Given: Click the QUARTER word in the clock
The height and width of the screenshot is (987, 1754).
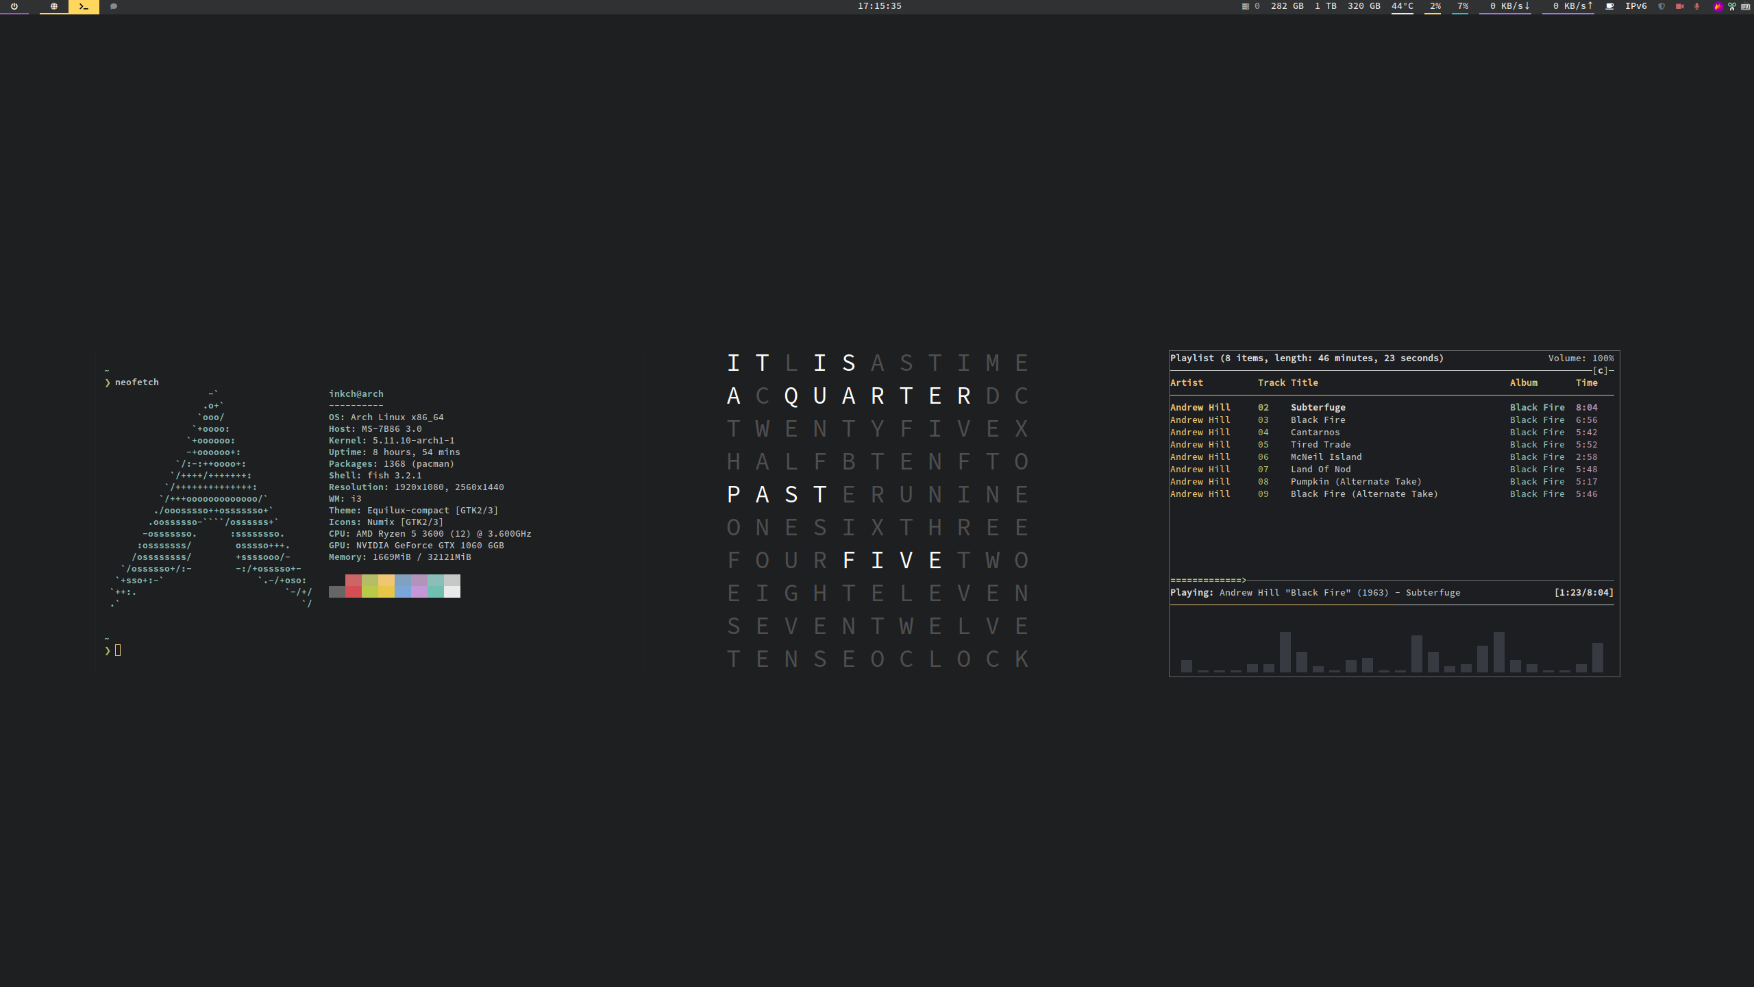Looking at the screenshot, I should click(877, 395).
